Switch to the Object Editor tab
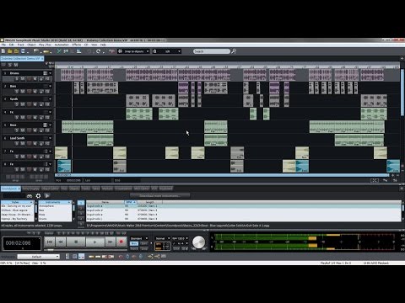 coord(50,189)
